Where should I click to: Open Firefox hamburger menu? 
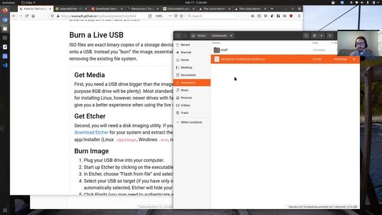tap(299, 16)
